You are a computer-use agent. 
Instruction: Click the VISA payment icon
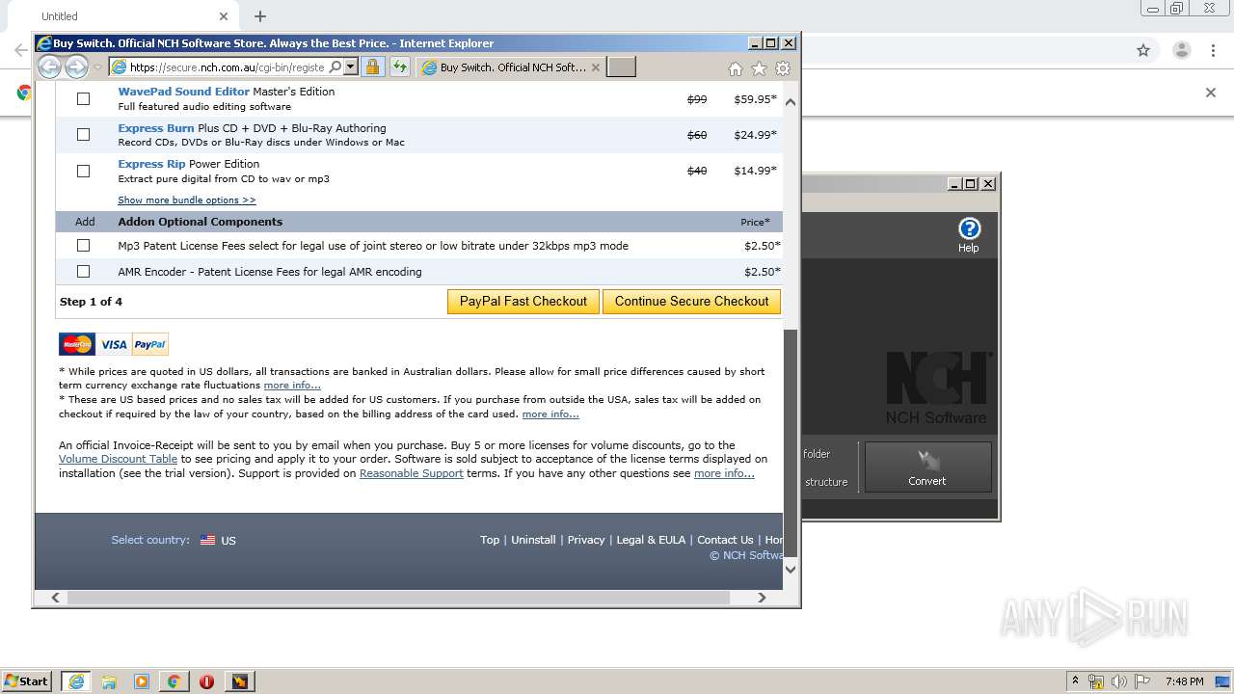pos(114,344)
